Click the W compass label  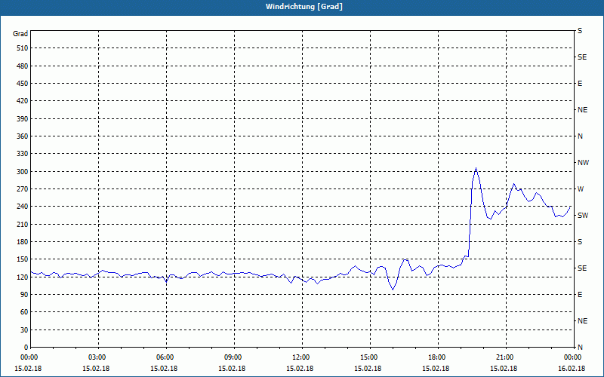tap(581, 189)
